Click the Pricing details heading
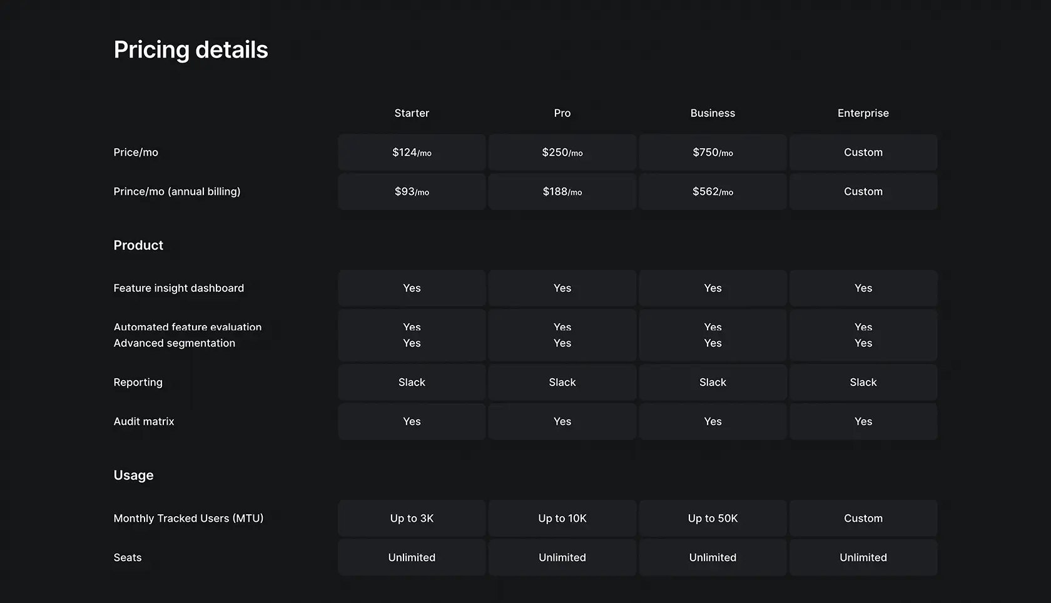 [x=191, y=50]
